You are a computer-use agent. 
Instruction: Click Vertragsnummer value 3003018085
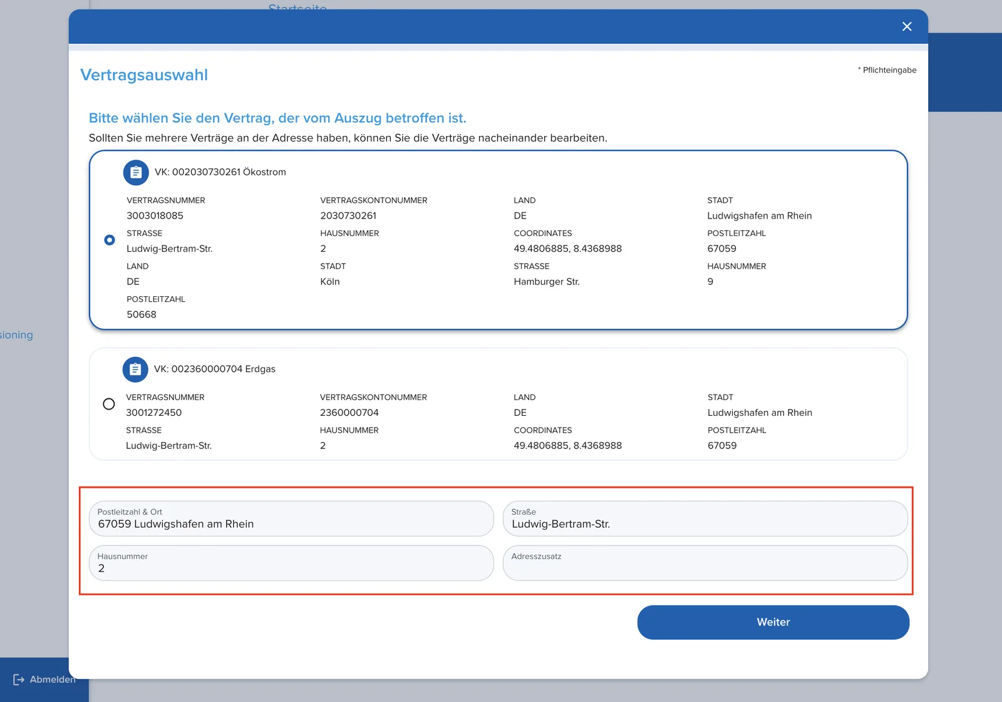(155, 215)
